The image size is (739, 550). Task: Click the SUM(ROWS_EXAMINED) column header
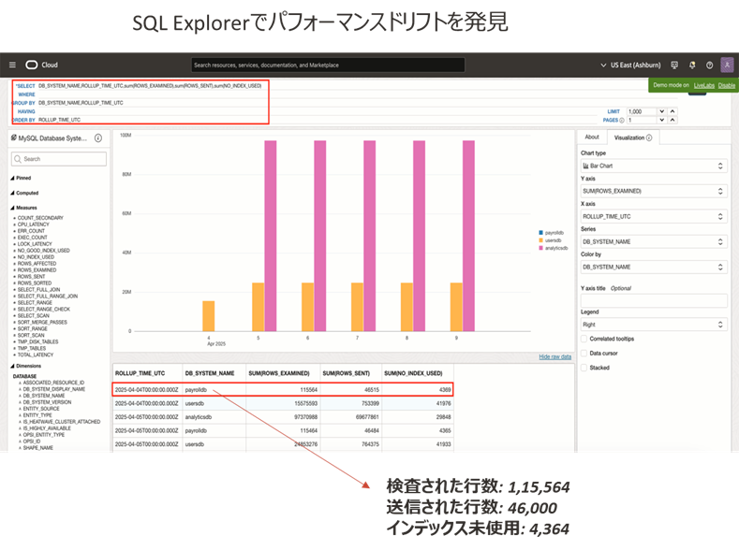coord(279,373)
